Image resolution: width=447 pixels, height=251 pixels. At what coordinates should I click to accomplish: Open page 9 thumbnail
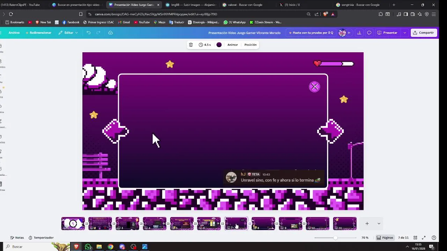tap(291, 223)
